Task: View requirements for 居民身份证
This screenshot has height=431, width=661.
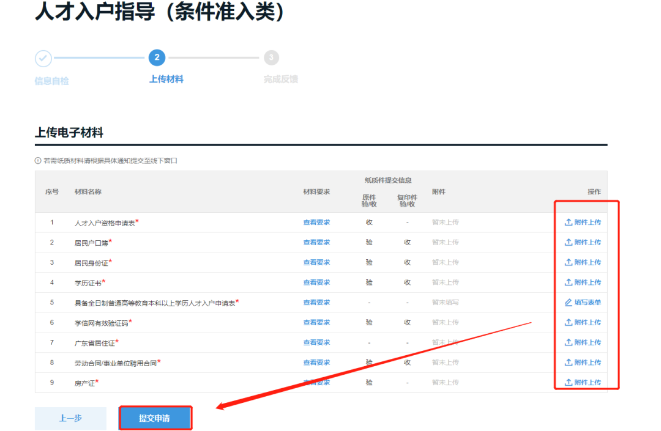Action: point(316,262)
